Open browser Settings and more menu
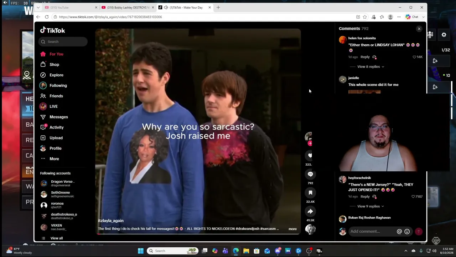Image resolution: width=456 pixels, height=257 pixels. click(x=399, y=17)
